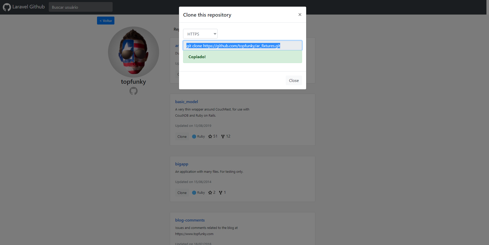
Task: Click the star icon showing 51
Action: (x=210, y=137)
